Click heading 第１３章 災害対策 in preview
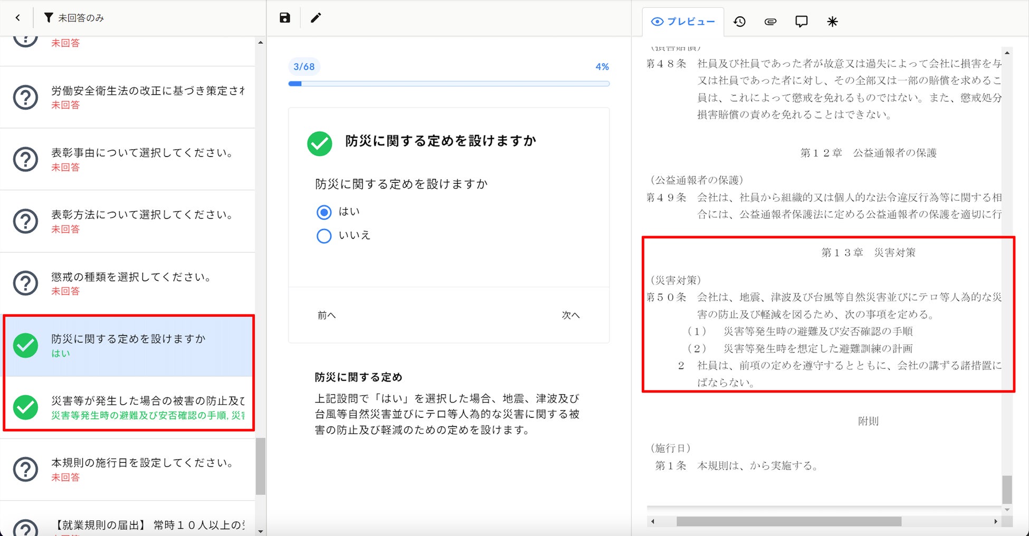1029x536 pixels. click(869, 253)
